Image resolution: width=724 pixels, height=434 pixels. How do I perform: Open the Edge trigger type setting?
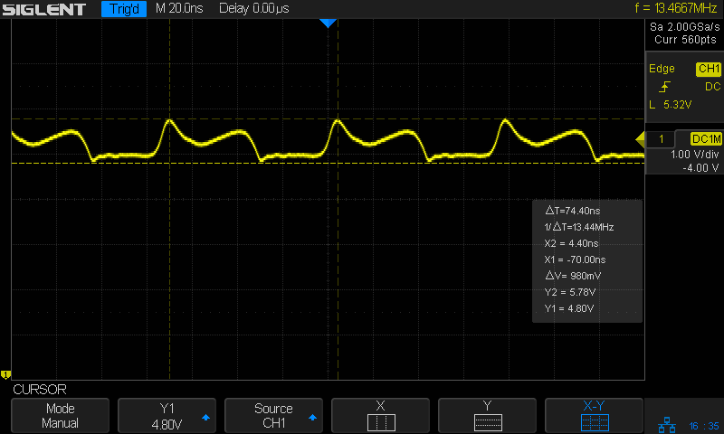click(x=662, y=69)
